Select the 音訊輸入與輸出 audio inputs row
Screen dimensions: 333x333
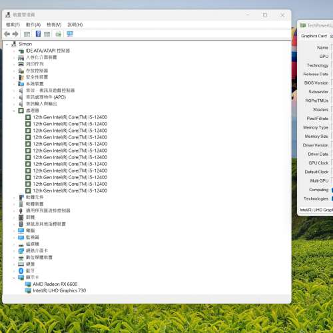(41, 104)
